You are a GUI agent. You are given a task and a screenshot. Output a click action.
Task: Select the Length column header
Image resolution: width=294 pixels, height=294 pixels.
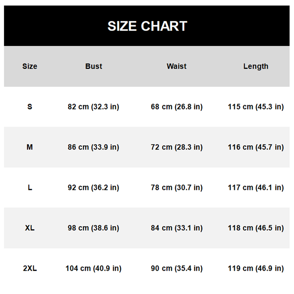(256, 67)
